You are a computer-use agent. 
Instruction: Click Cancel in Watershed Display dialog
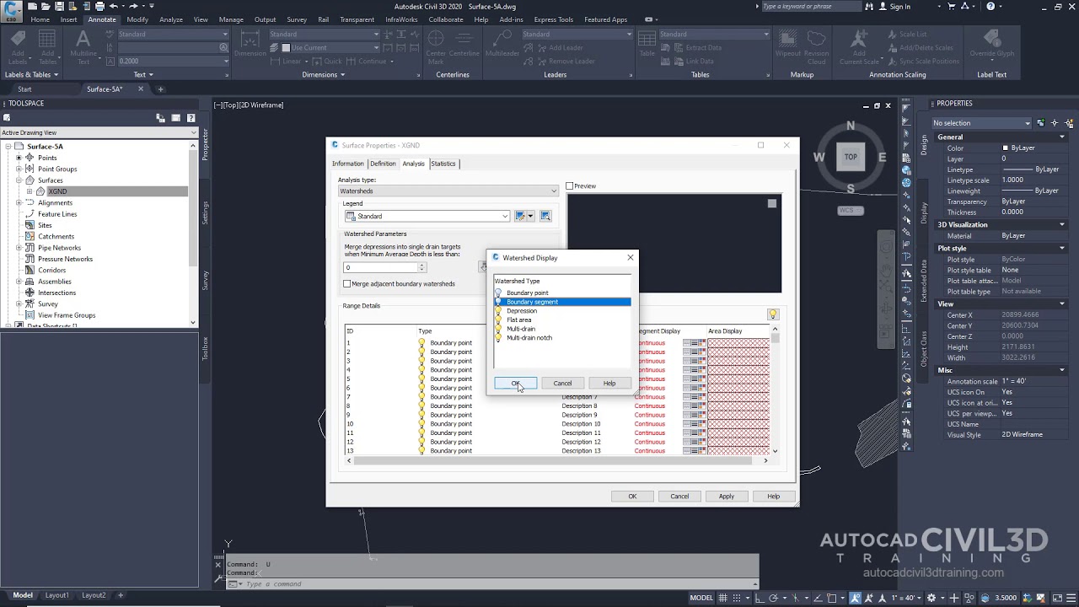point(562,384)
